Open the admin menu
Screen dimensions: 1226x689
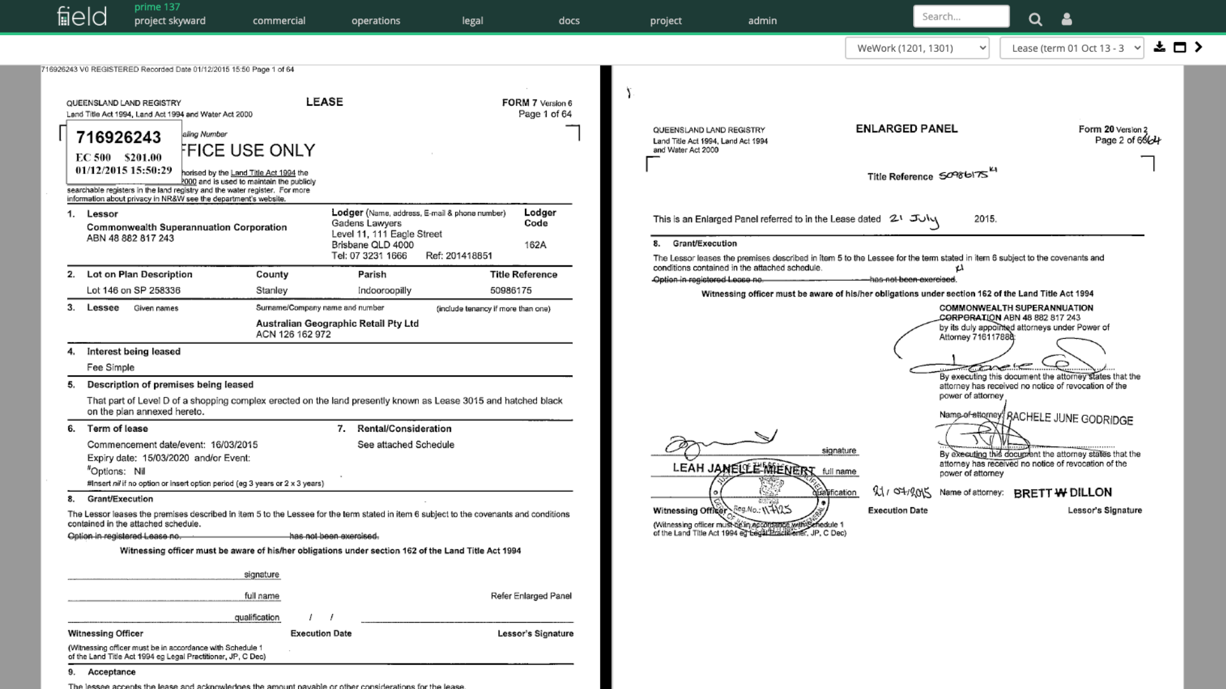coord(762,20)
